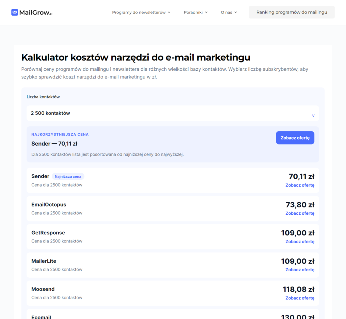Click the Sender row title

40,176
